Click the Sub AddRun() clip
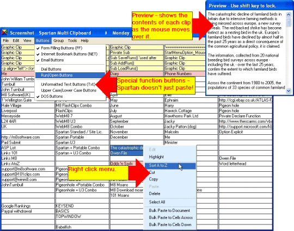The height and width of the screenshot is (231, 294). tap(137, 63)
